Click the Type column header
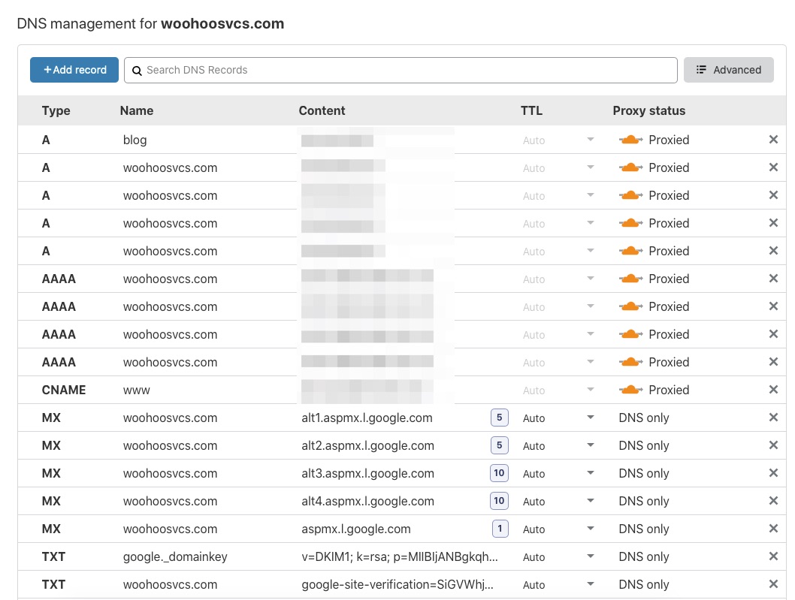The image size is (795, 600). (56, 110)
